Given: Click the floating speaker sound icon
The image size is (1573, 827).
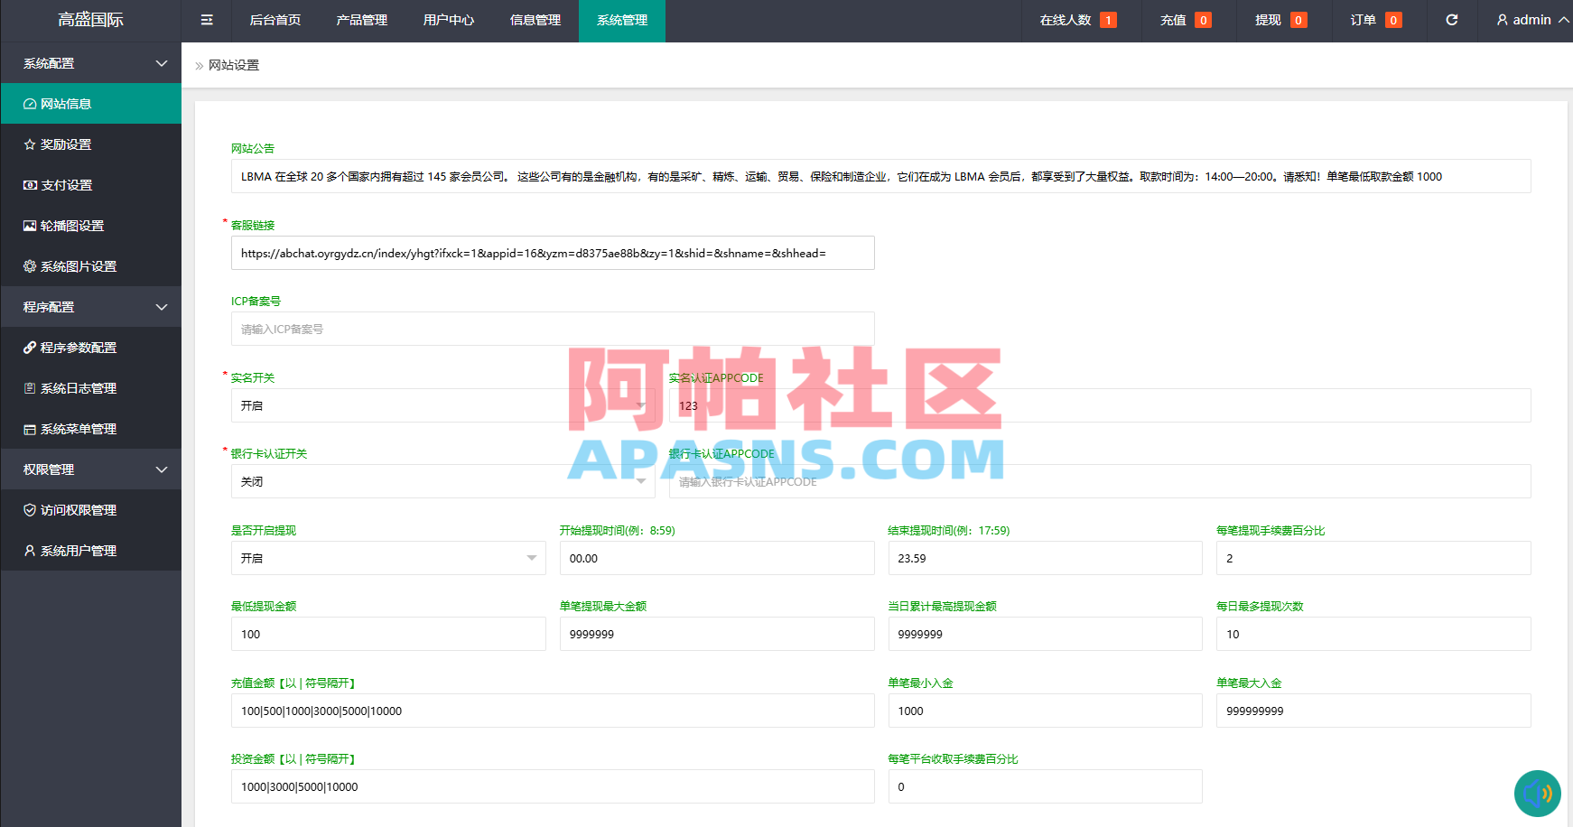Looking at the screenshot, I should coord(1538,794).
